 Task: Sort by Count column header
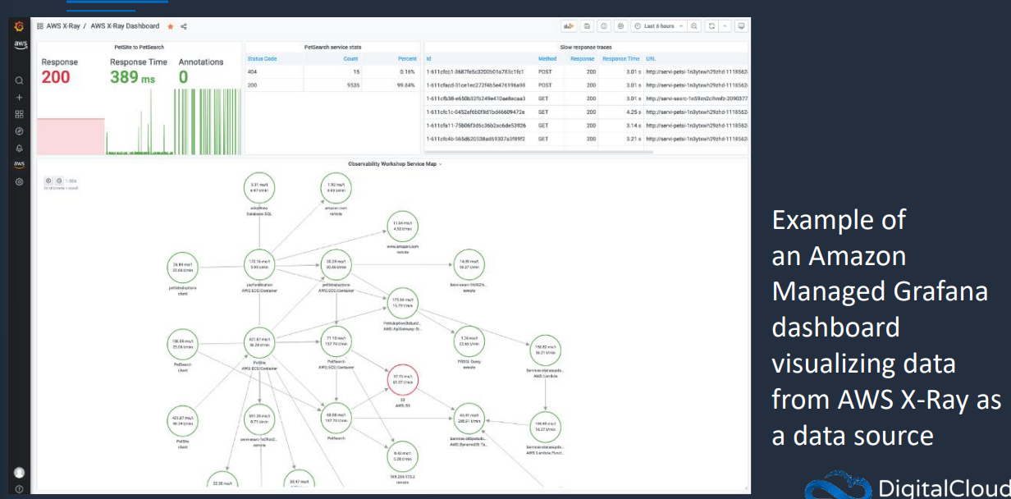(x=350, y=59)
